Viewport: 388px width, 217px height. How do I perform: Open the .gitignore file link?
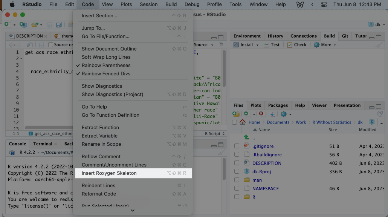pyautogui.click(x=263, y=146)
